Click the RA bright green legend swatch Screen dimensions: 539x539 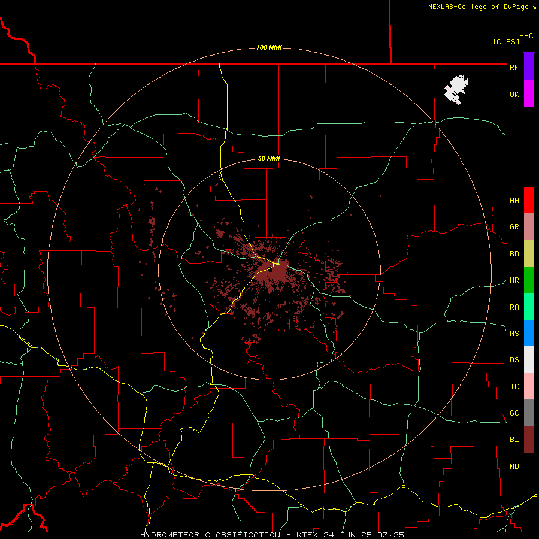click(529, 307)
